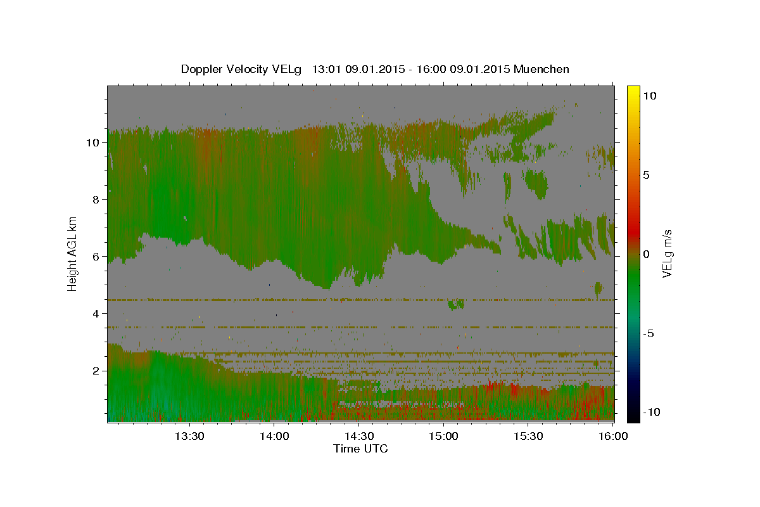The width and height of the screenshot is (760, 507).
Task: Click the 'Time UTC' axis label
Action: point(360,449)
